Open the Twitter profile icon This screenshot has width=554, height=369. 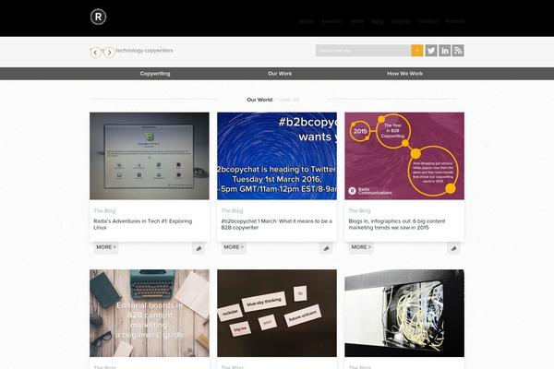(x=431, y=51)
